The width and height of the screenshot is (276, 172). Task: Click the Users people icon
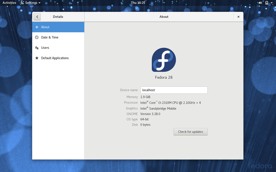37,48
